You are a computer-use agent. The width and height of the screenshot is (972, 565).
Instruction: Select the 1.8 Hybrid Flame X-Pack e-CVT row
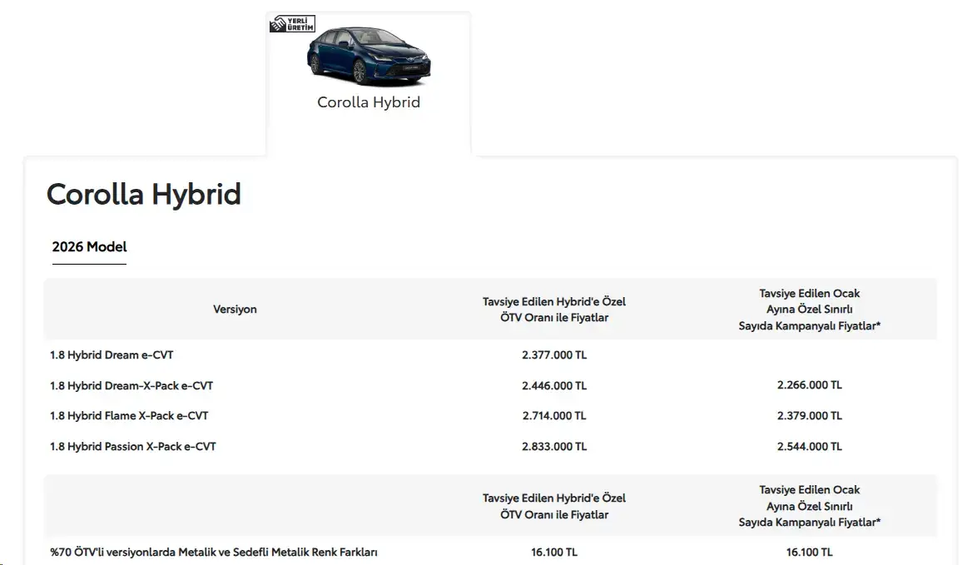tap(489, 416)
